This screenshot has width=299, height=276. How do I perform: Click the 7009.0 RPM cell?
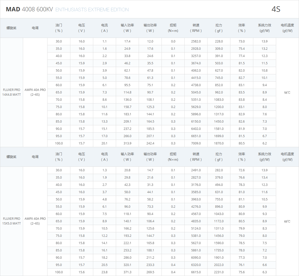(x=196, y=143)
